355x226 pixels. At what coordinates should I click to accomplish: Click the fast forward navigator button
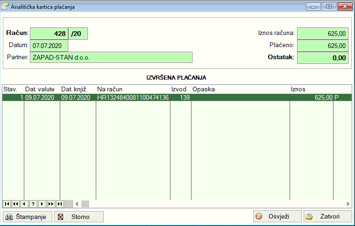click(51, 204)
